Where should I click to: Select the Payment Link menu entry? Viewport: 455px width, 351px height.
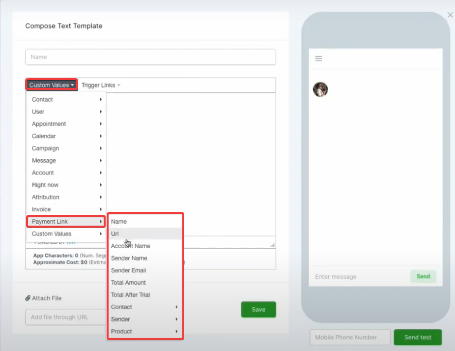pos(66,222)
